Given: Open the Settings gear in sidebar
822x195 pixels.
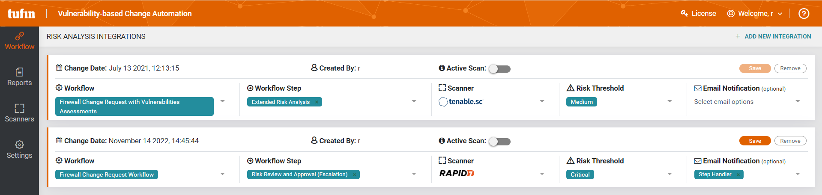Looking at the screenshot, I should tap(19, 145).
